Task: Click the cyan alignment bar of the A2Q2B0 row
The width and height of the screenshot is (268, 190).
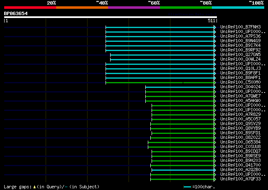Action: click(x=183, y=170)
